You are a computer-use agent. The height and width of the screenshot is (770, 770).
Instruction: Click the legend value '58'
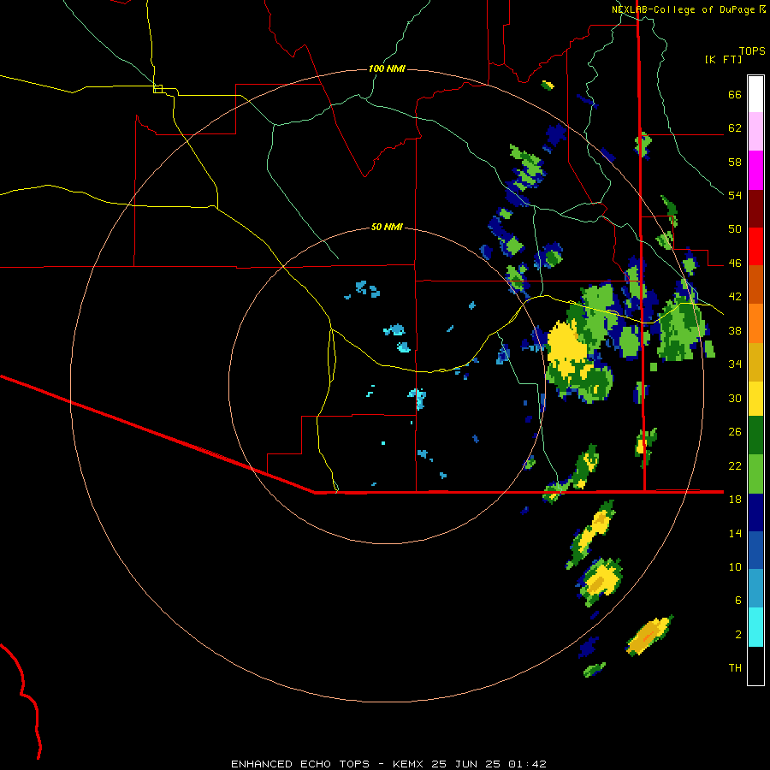click(735, 162)
